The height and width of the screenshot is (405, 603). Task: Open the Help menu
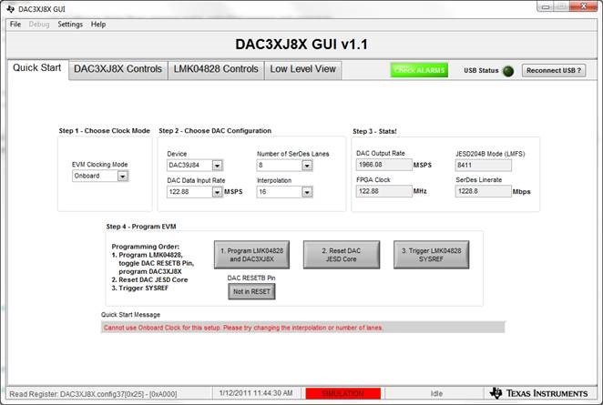click(x=98, y=25)
